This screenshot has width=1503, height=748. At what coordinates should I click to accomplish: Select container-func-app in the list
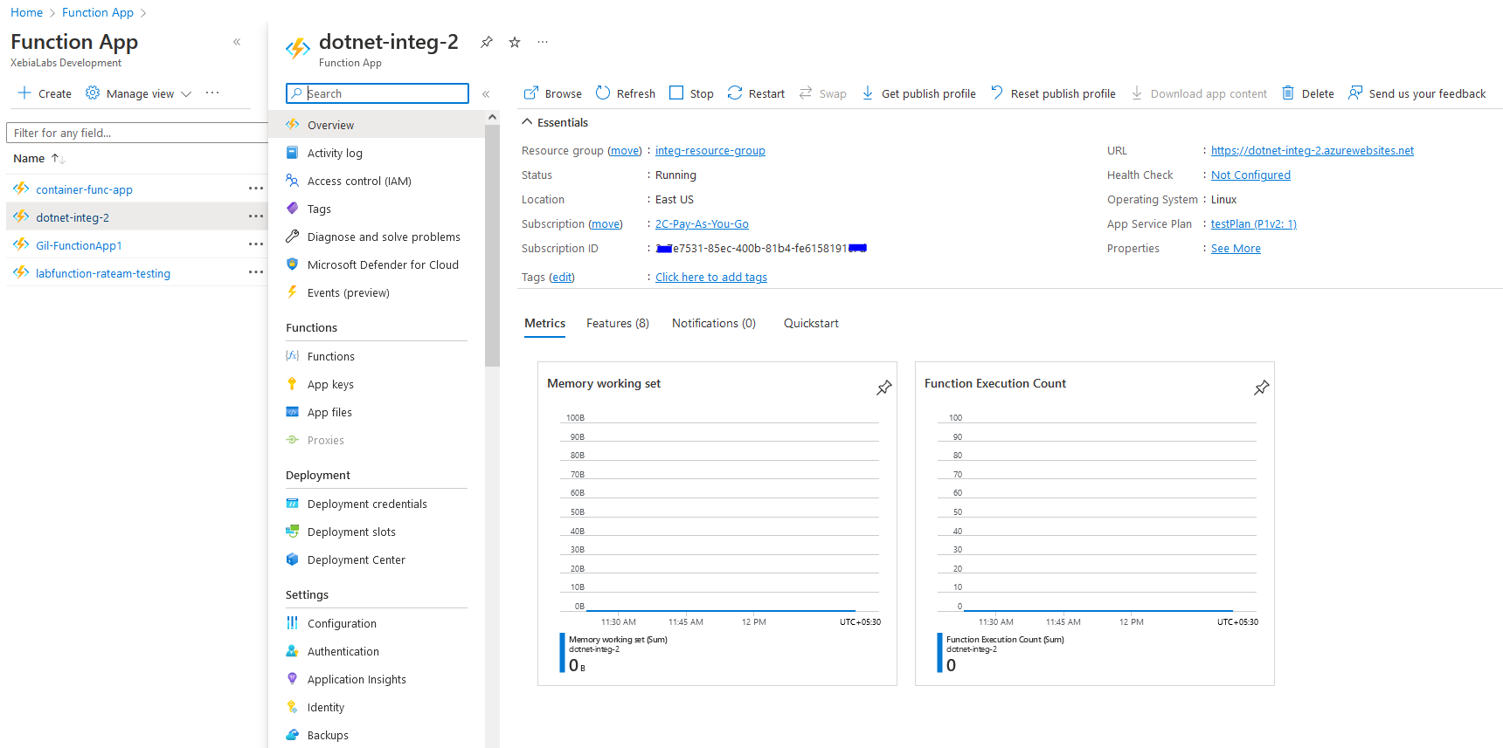click(x=84, y=189)
